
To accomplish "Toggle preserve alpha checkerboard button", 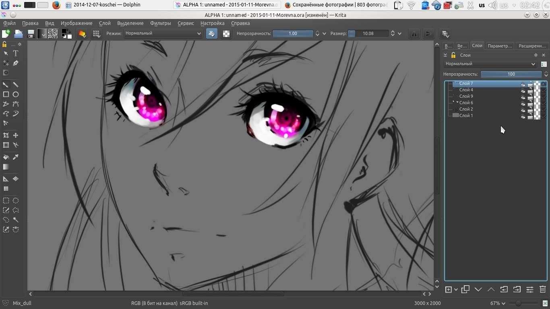I will point(226,34).
